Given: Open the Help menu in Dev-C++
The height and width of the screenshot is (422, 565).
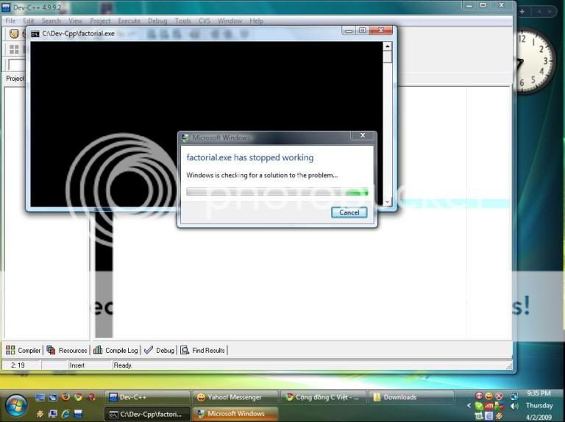Looking at the screenshot, I should 257,21.
